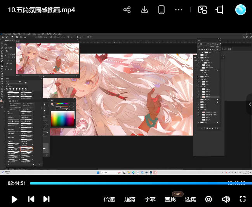Open the hexagon player settings icon
252x207 pixels.
click(209, 199)
